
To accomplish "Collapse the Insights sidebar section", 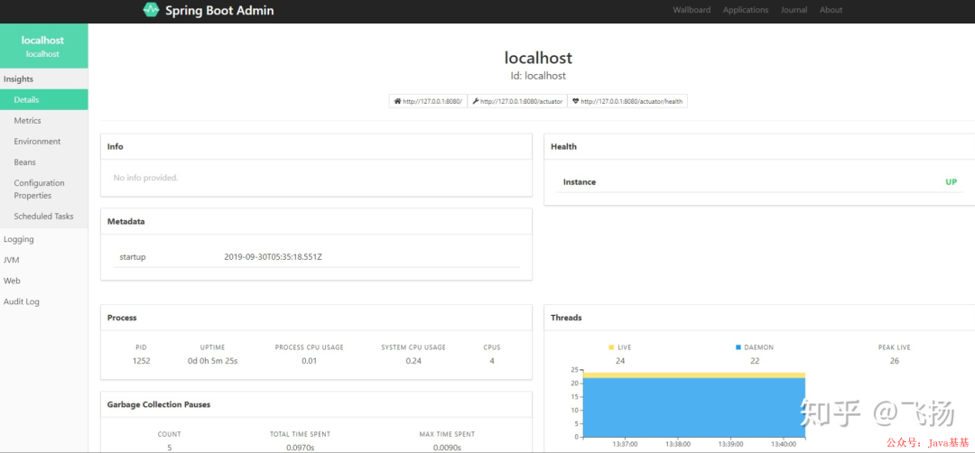I will [x=43, y=79].
